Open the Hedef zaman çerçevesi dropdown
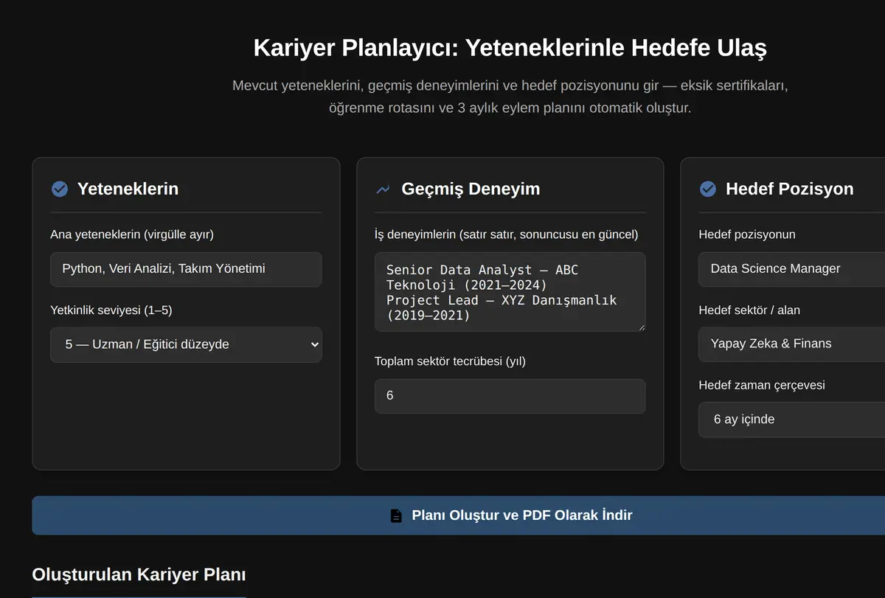Viewport: 885px width, 598px height. pos(792,420)
